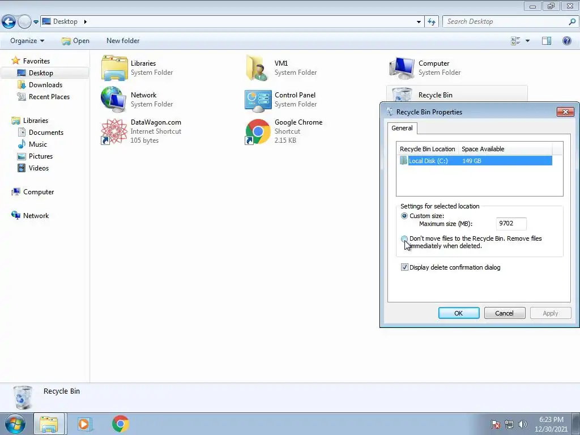Select the Control Panel icon
The width and height of the screenshot is (580, 435).
coord(258,100)
